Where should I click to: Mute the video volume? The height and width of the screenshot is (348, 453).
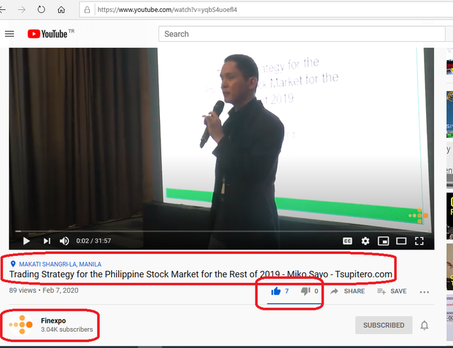pyautogui.click(x=64, y=240)
